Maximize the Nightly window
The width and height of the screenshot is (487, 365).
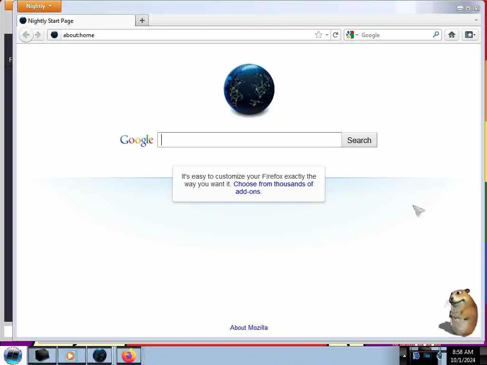[468, 9]
